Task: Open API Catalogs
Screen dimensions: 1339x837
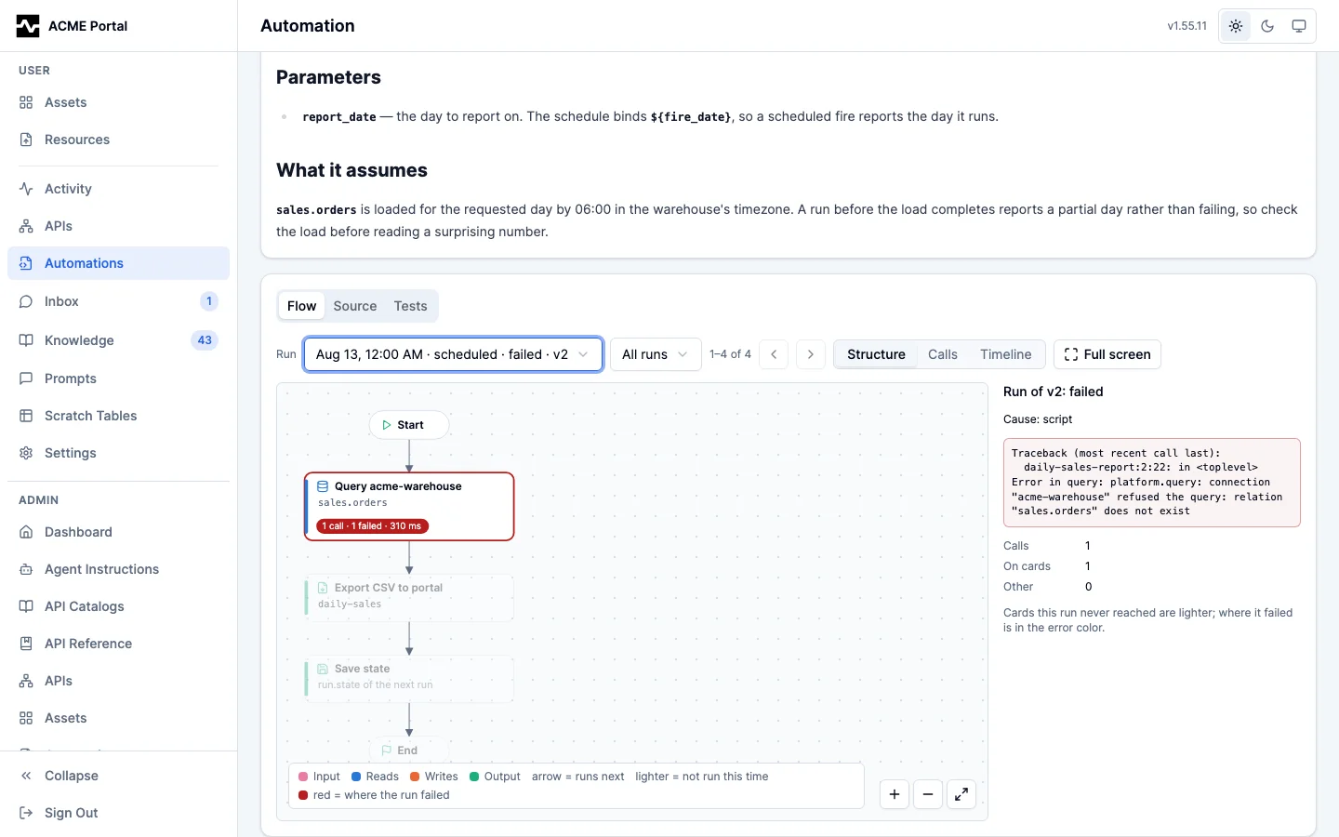Action: click(x=118, y=606)
